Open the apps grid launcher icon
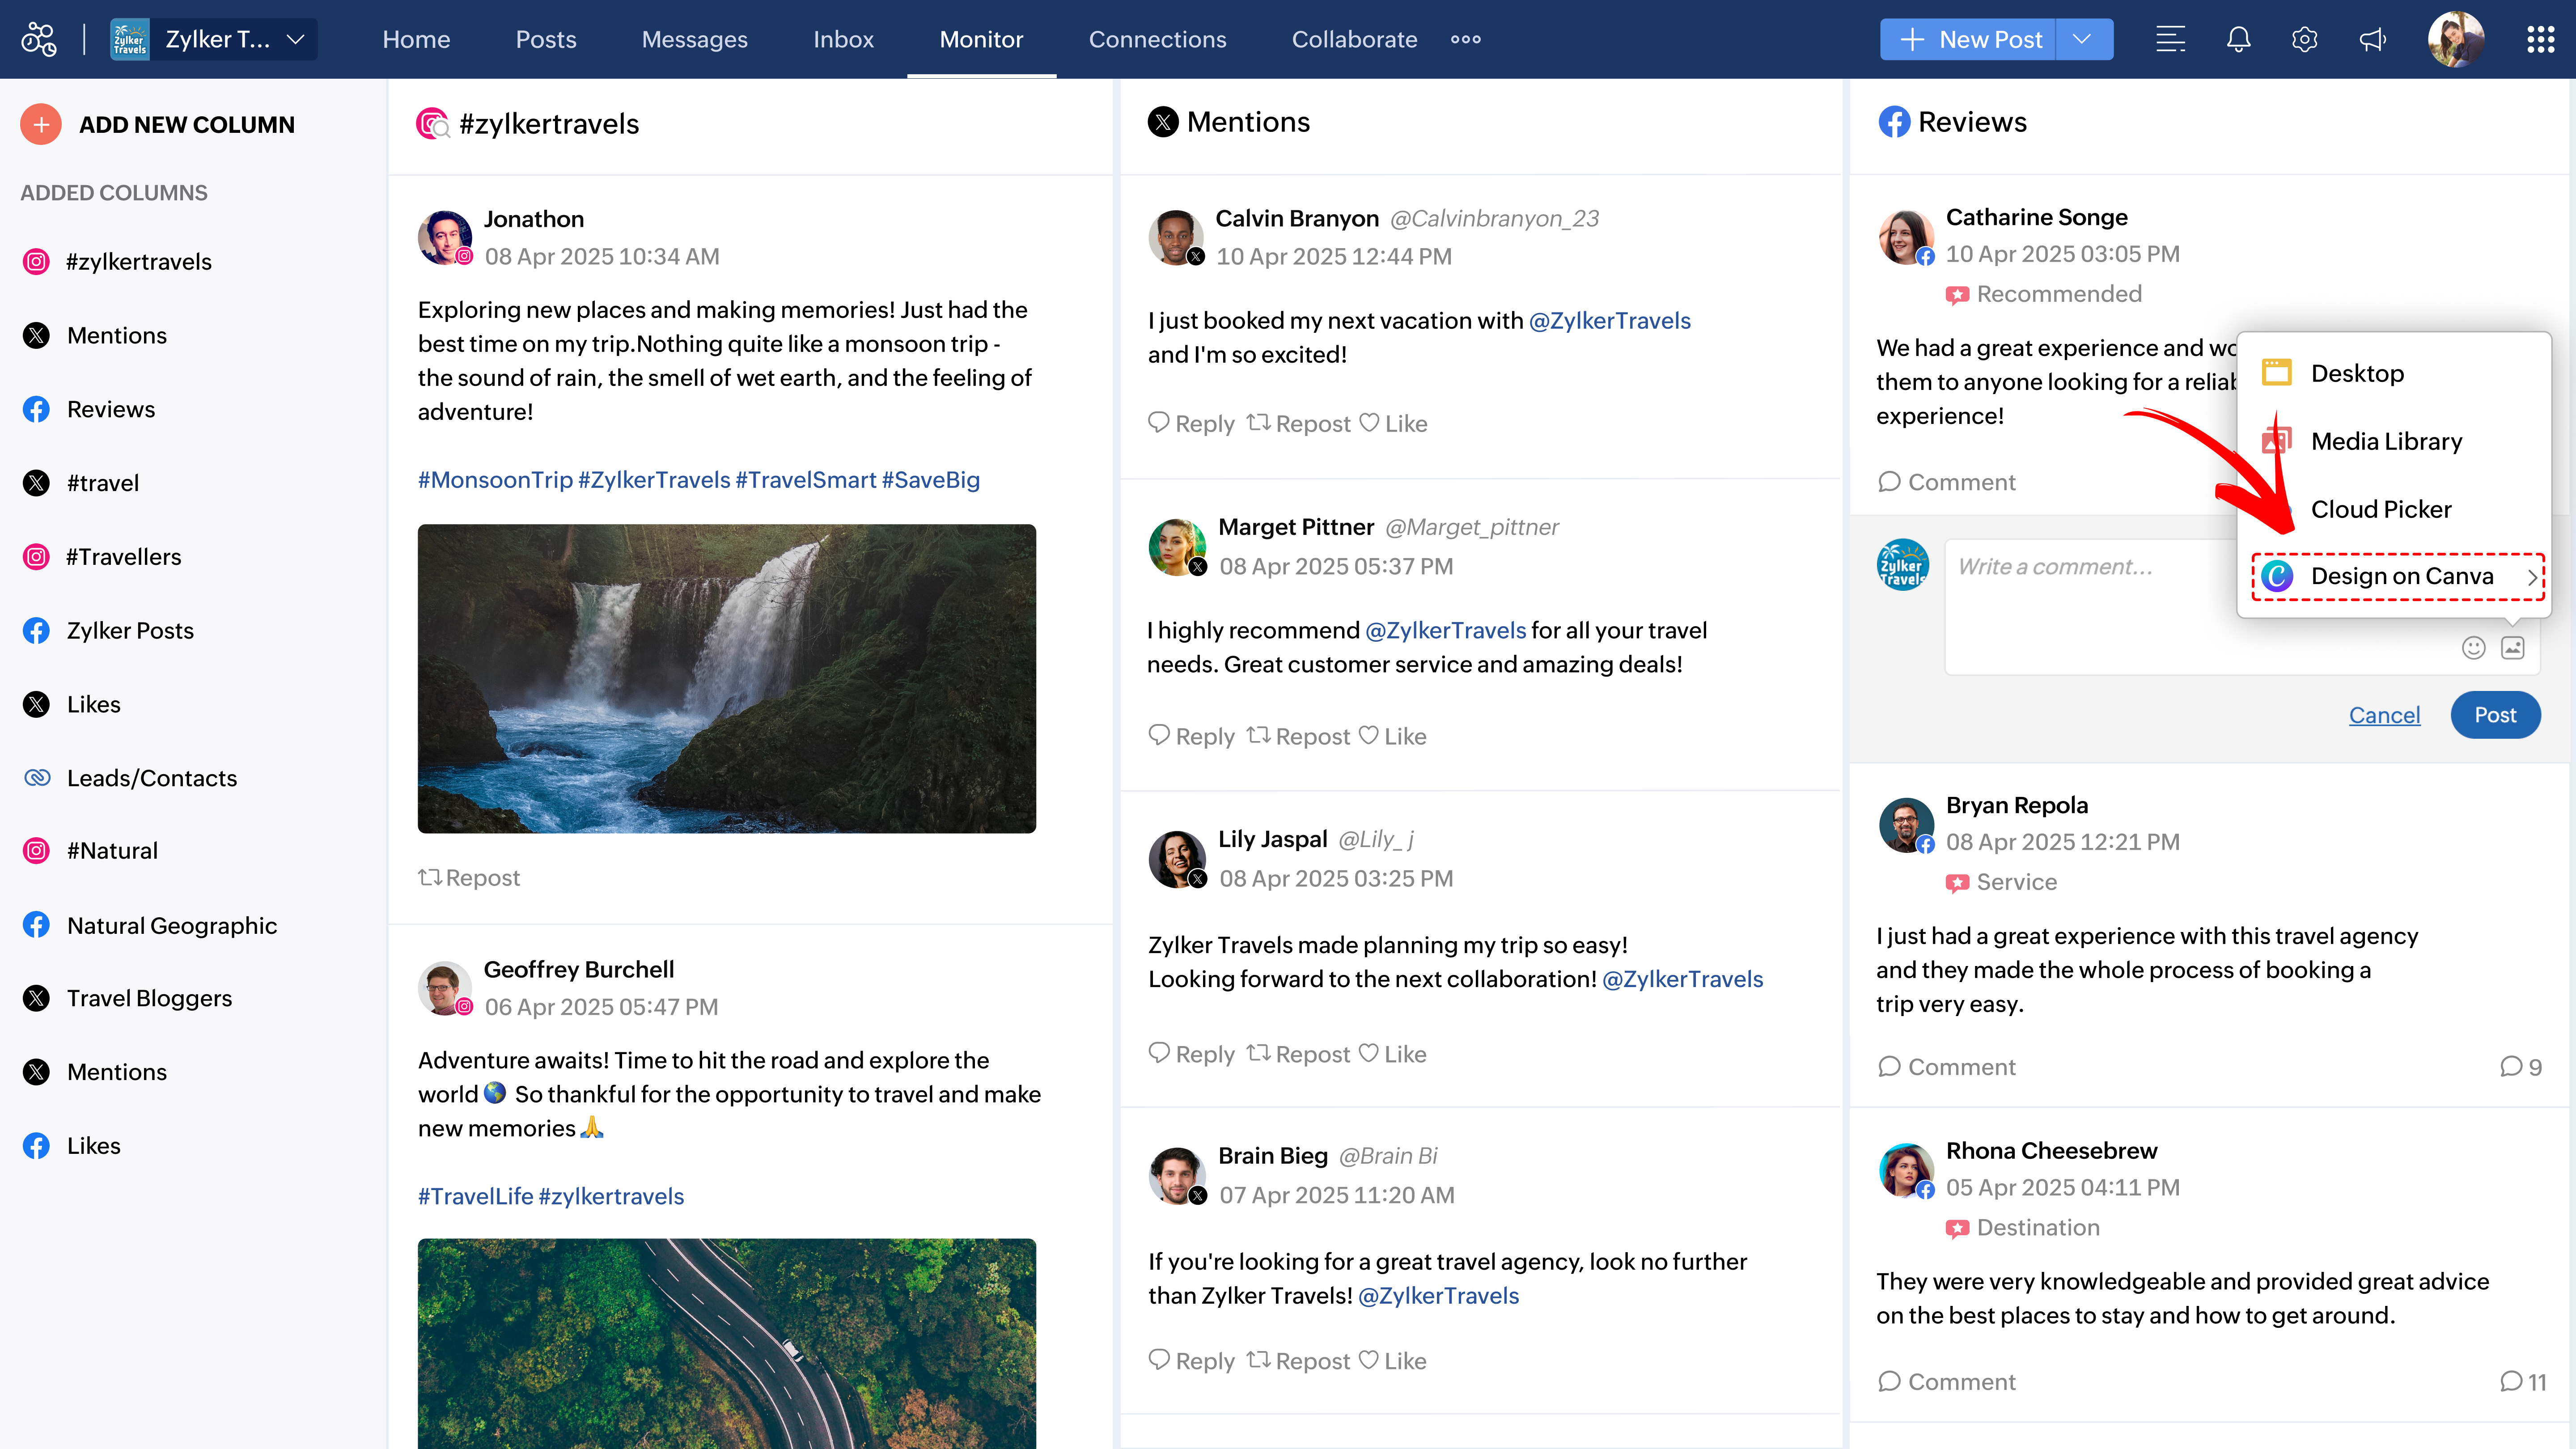Viewport: 2576px width, 1449px height. click(x=2540, y=39)
